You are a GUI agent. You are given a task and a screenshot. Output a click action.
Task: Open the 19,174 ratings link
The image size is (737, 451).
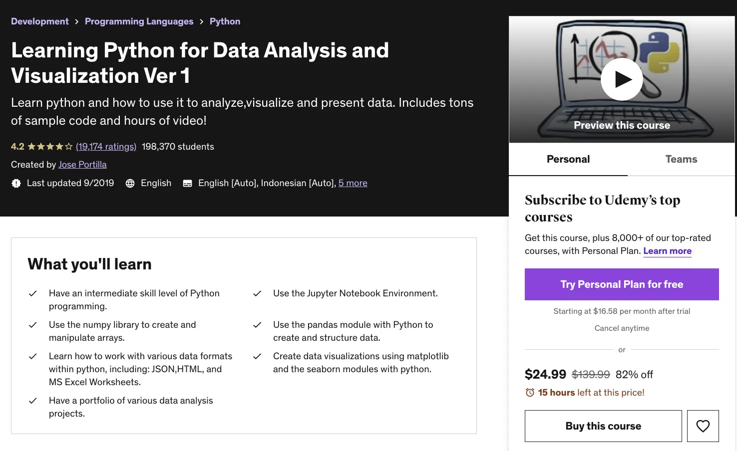(106, 147)
